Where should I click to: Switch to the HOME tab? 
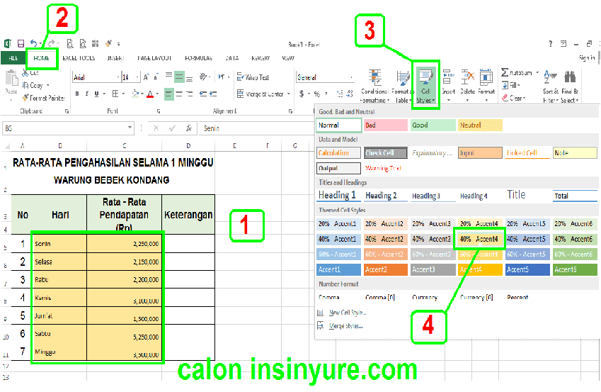coord(41,58)
